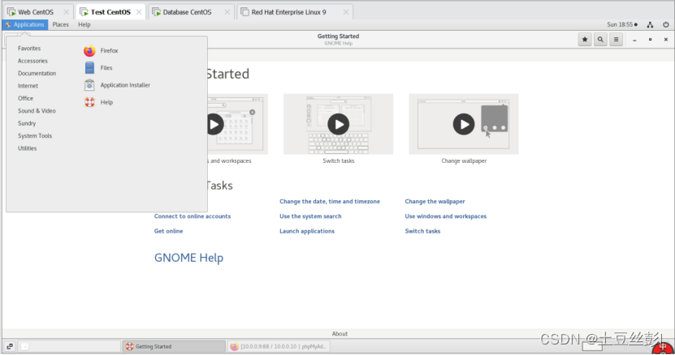The image size is (675, 355).
Task: Select the Favorites category
Action: pyautogui.click(x=29, y=49)
